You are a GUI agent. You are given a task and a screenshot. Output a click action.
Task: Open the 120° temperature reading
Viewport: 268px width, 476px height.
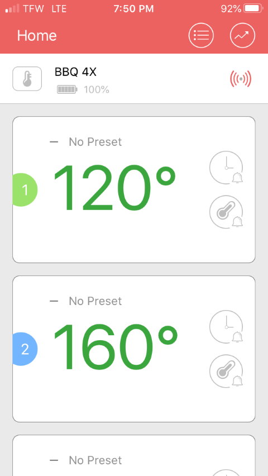tap(114, 188)
